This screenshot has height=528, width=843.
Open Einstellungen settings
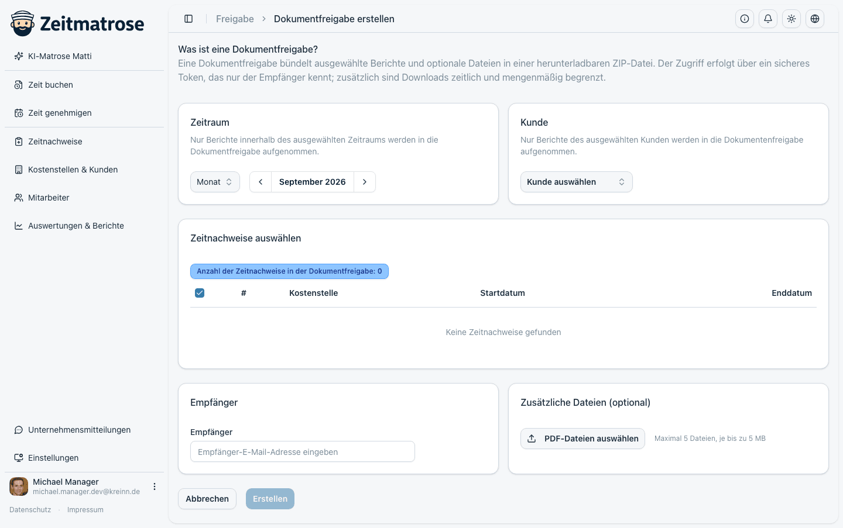click(x=84, y=458)
